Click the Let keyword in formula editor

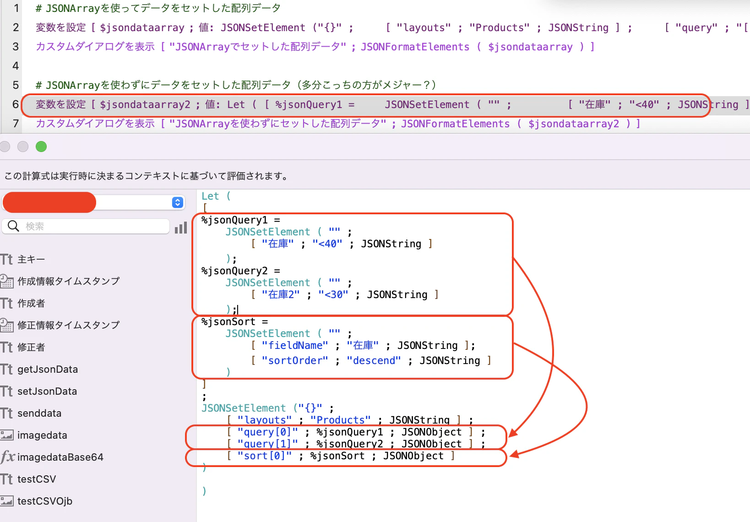coord(210,196)
